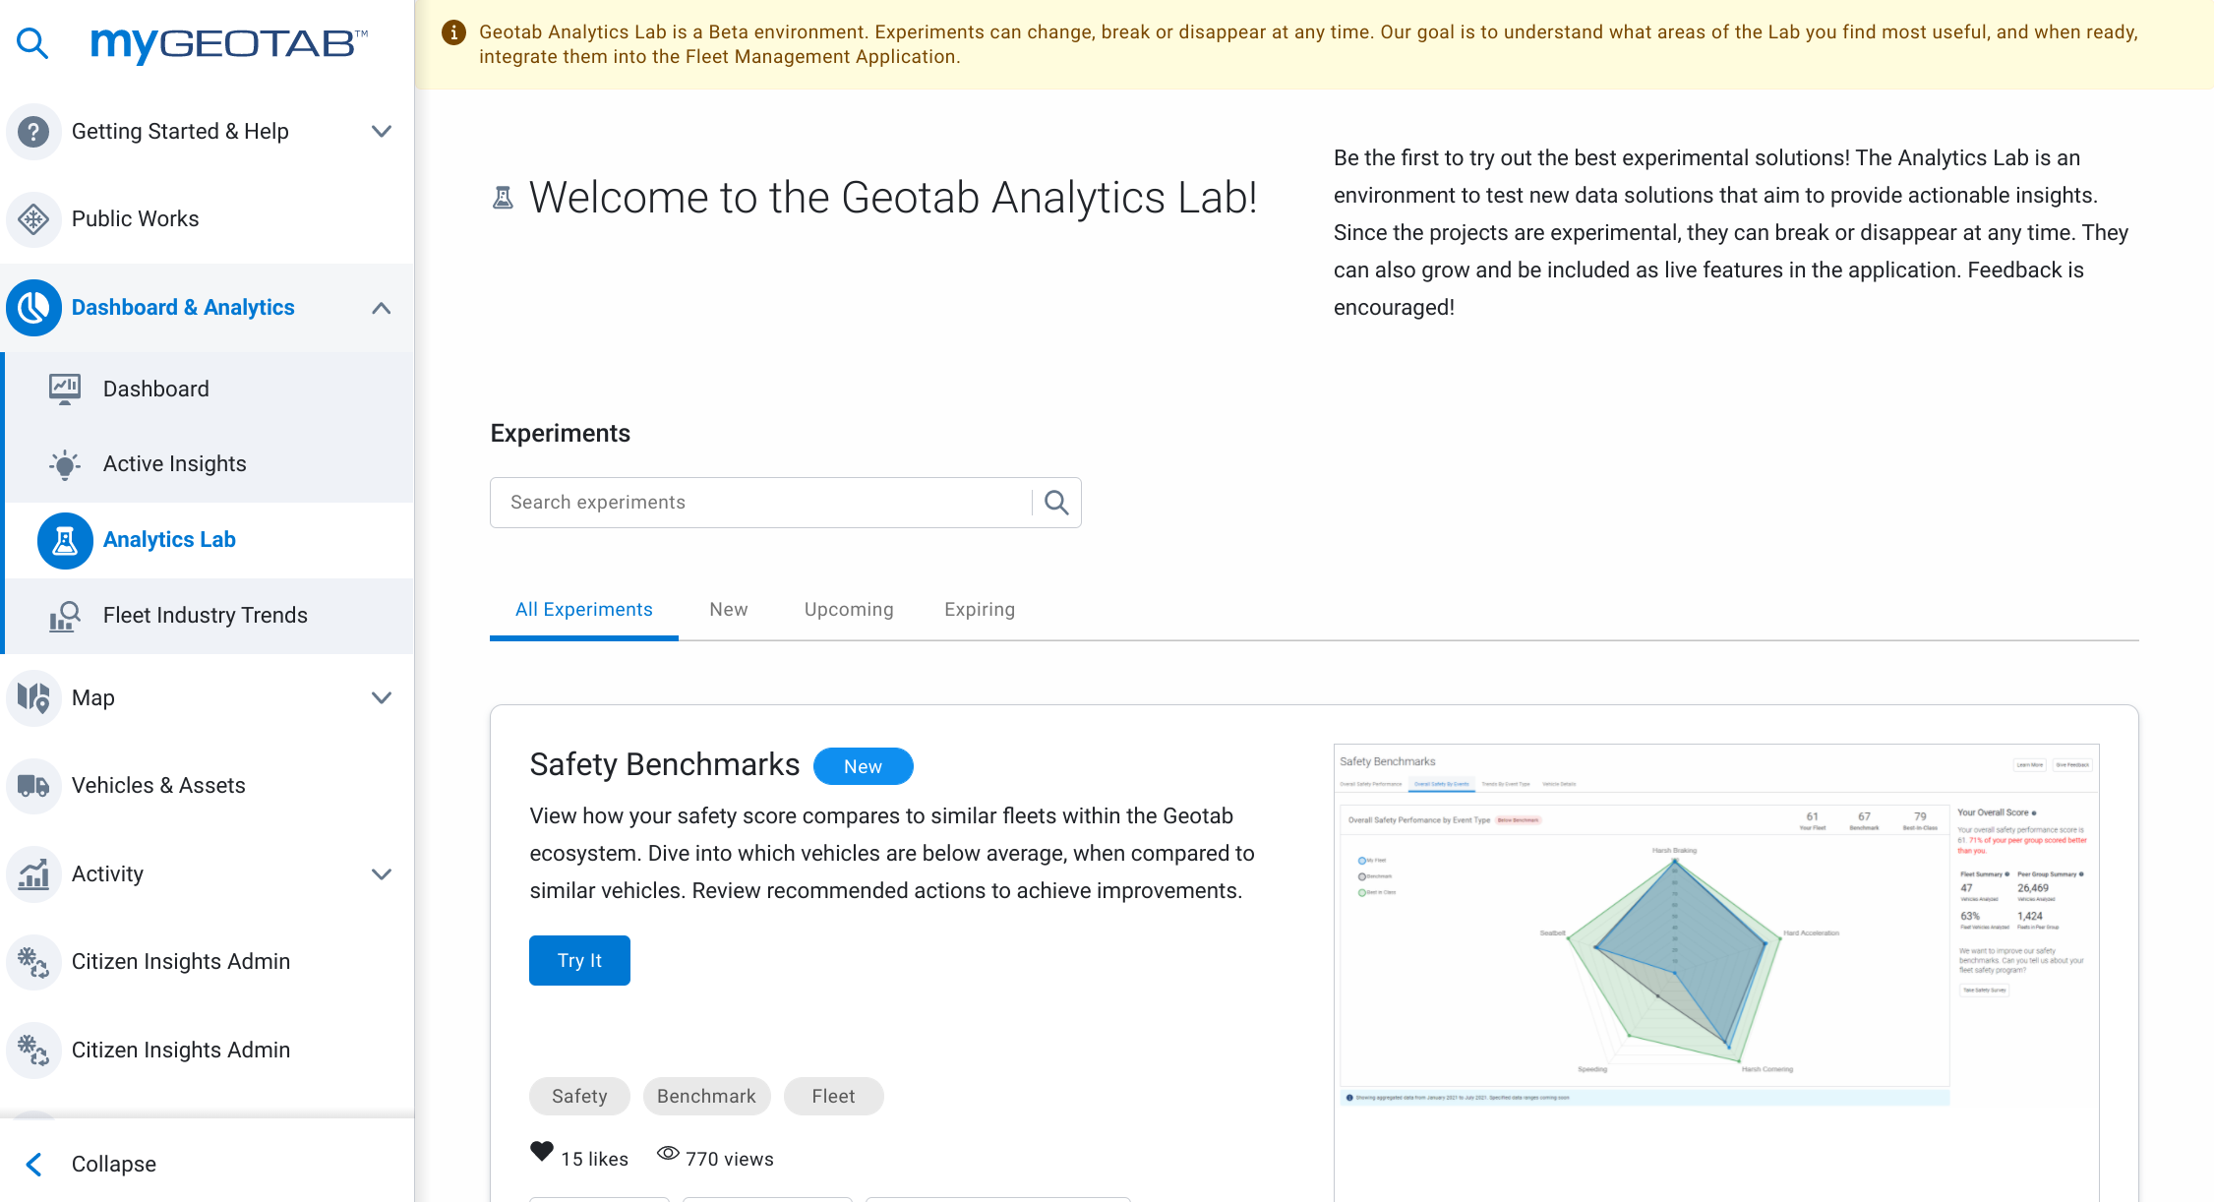Image resolution: width=2214 pixels, height=1202 pixels.
Task: Click the 15 likes text
Action: click(x=594, y=1160)
